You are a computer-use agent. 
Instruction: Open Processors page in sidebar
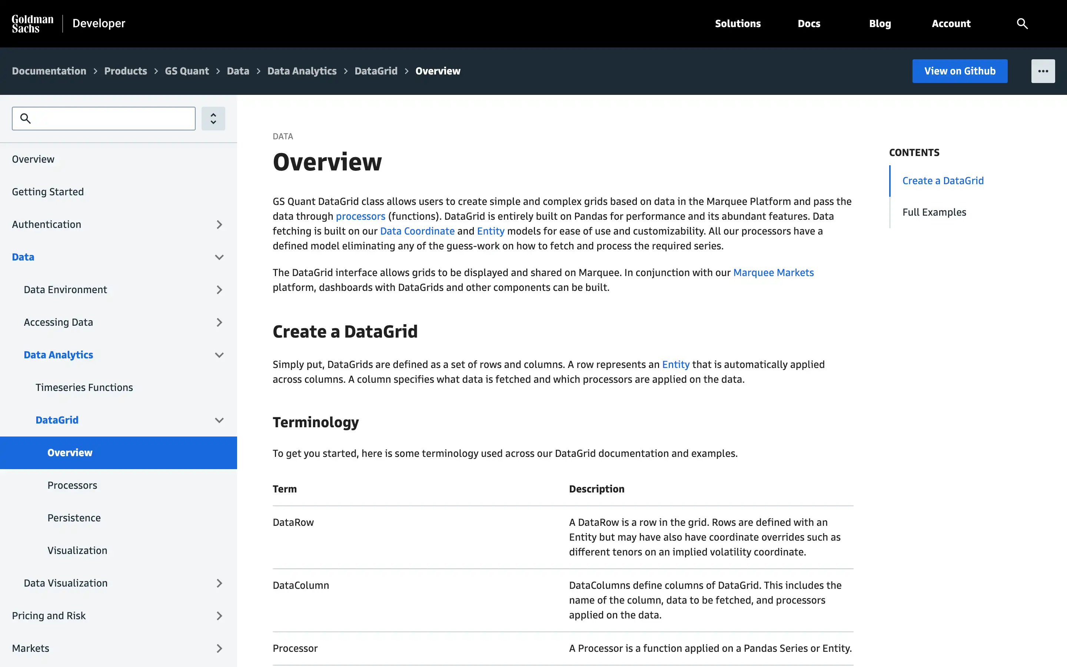[x=72, y=485]
